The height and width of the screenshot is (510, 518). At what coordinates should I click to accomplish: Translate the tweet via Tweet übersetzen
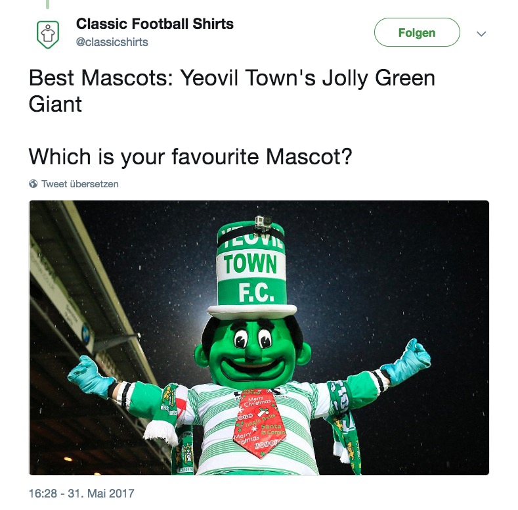pyautogui.click(x=80, y=184)
